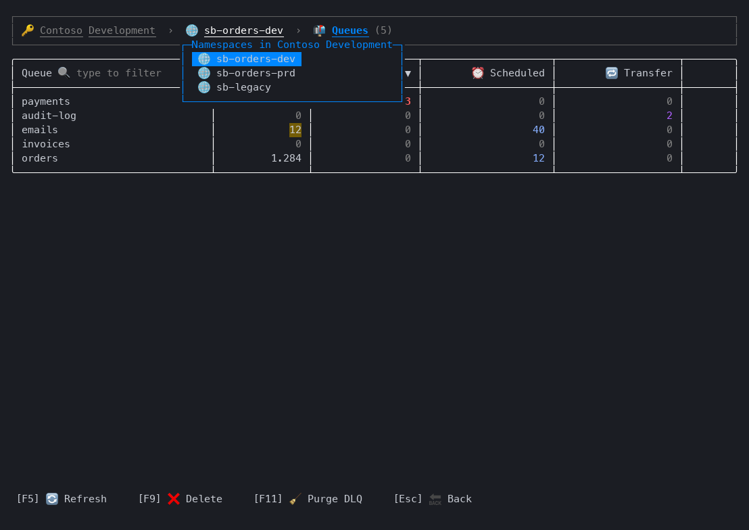Open Contoso Development breadcrumb link
The image size is (749, 530).
tap(98, 30)
